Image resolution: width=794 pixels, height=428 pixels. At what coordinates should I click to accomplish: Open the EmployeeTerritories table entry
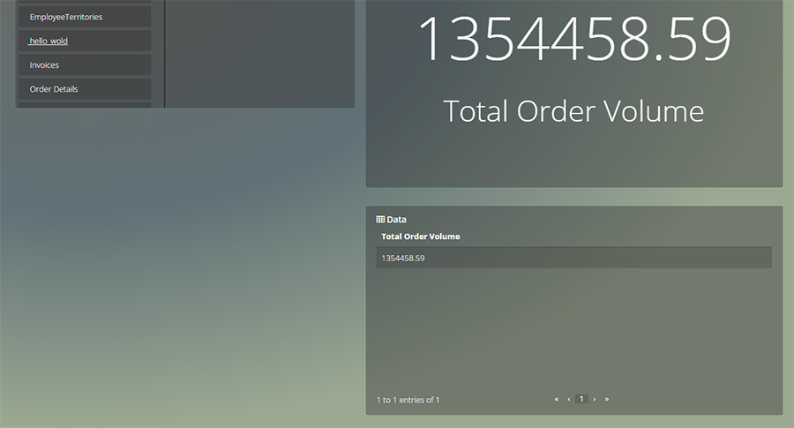85,17
